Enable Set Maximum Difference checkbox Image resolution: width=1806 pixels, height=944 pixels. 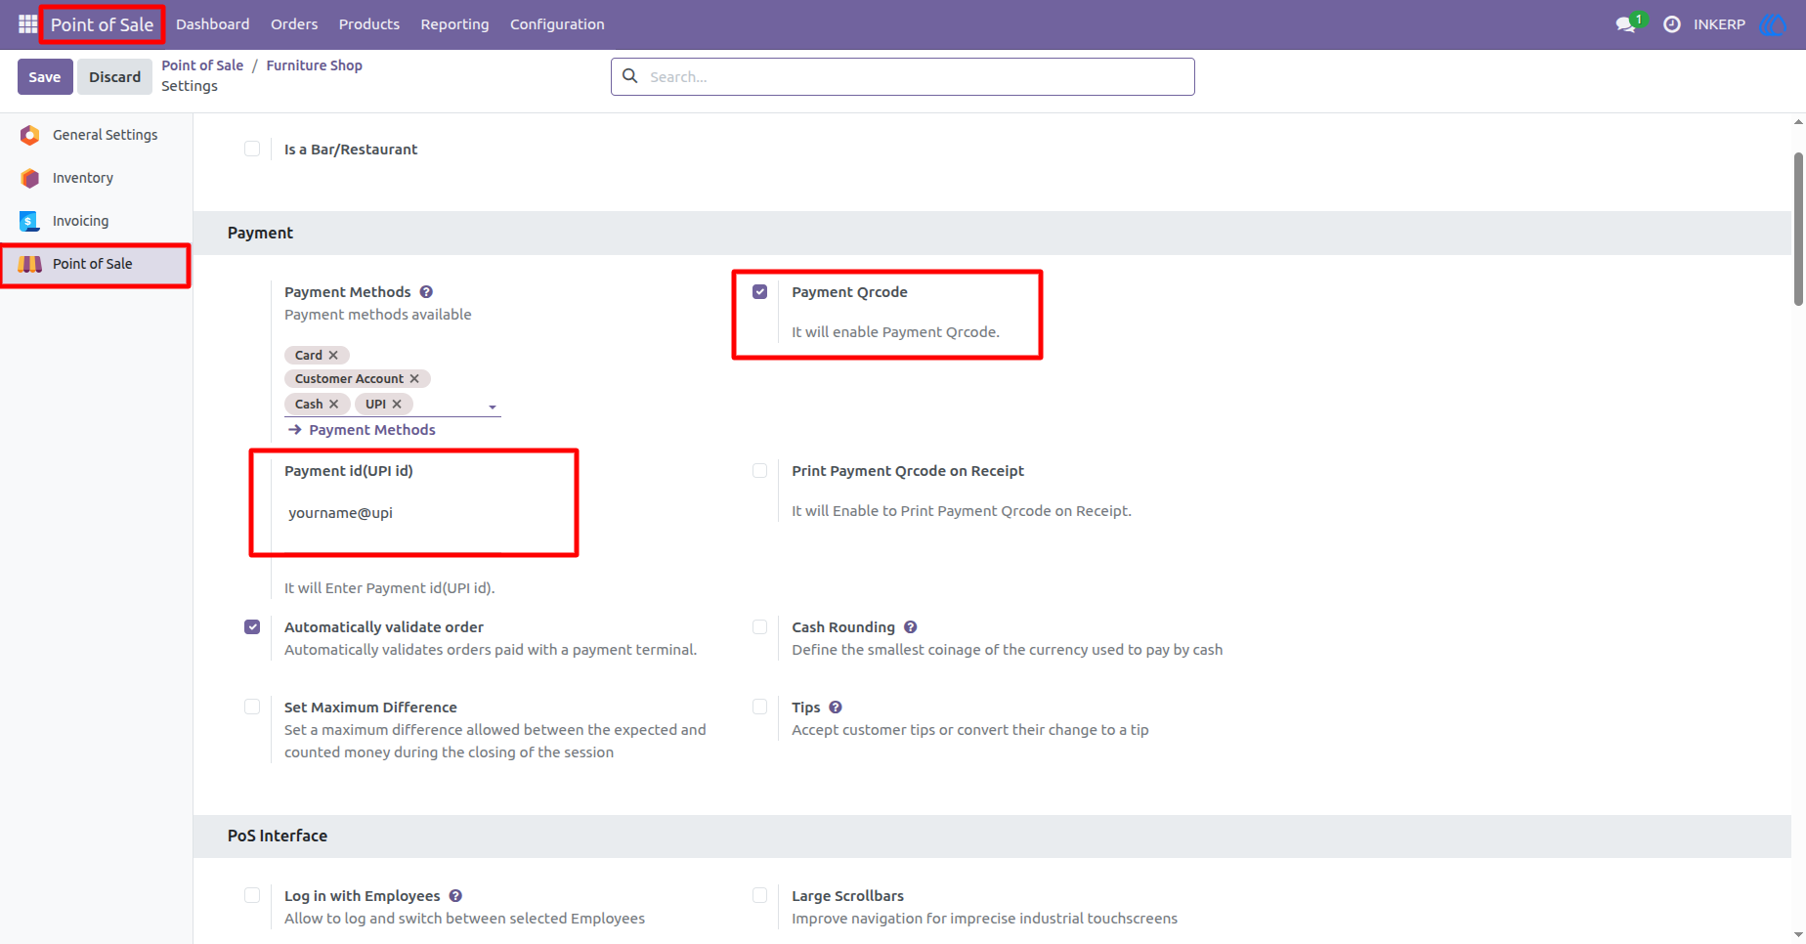pos(252,707)
